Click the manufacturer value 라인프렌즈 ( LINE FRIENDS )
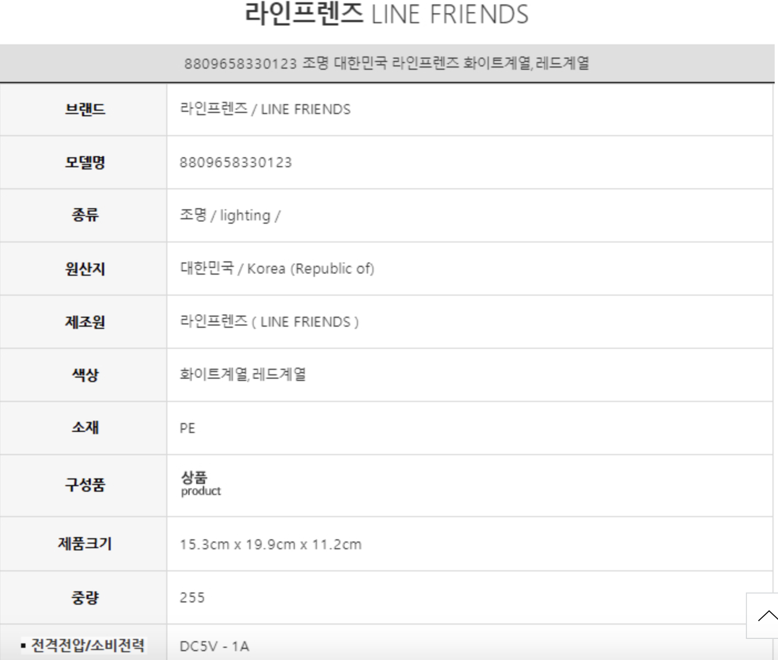Viewport: 778px width, 660px height. click(x=269, y=322)
